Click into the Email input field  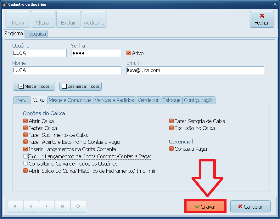point(195,70)
